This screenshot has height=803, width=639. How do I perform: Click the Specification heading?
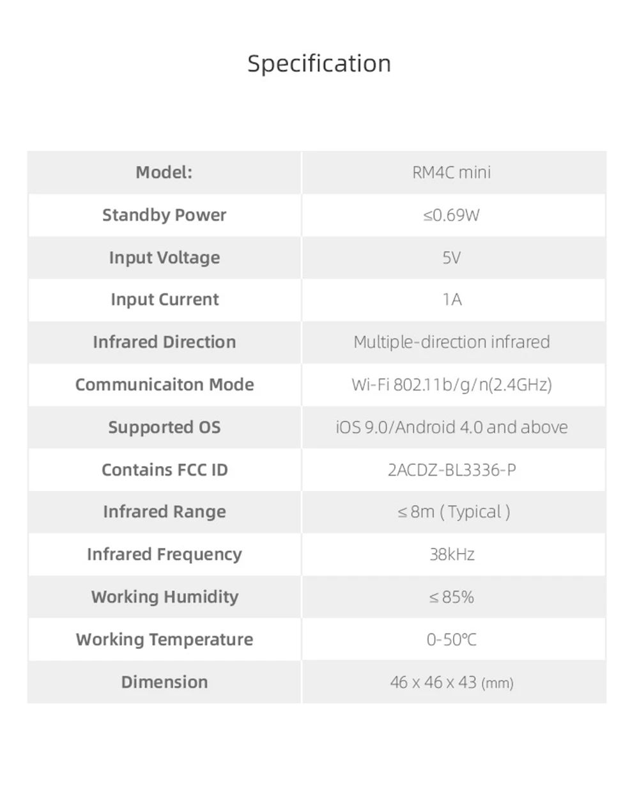coord(319,64)
